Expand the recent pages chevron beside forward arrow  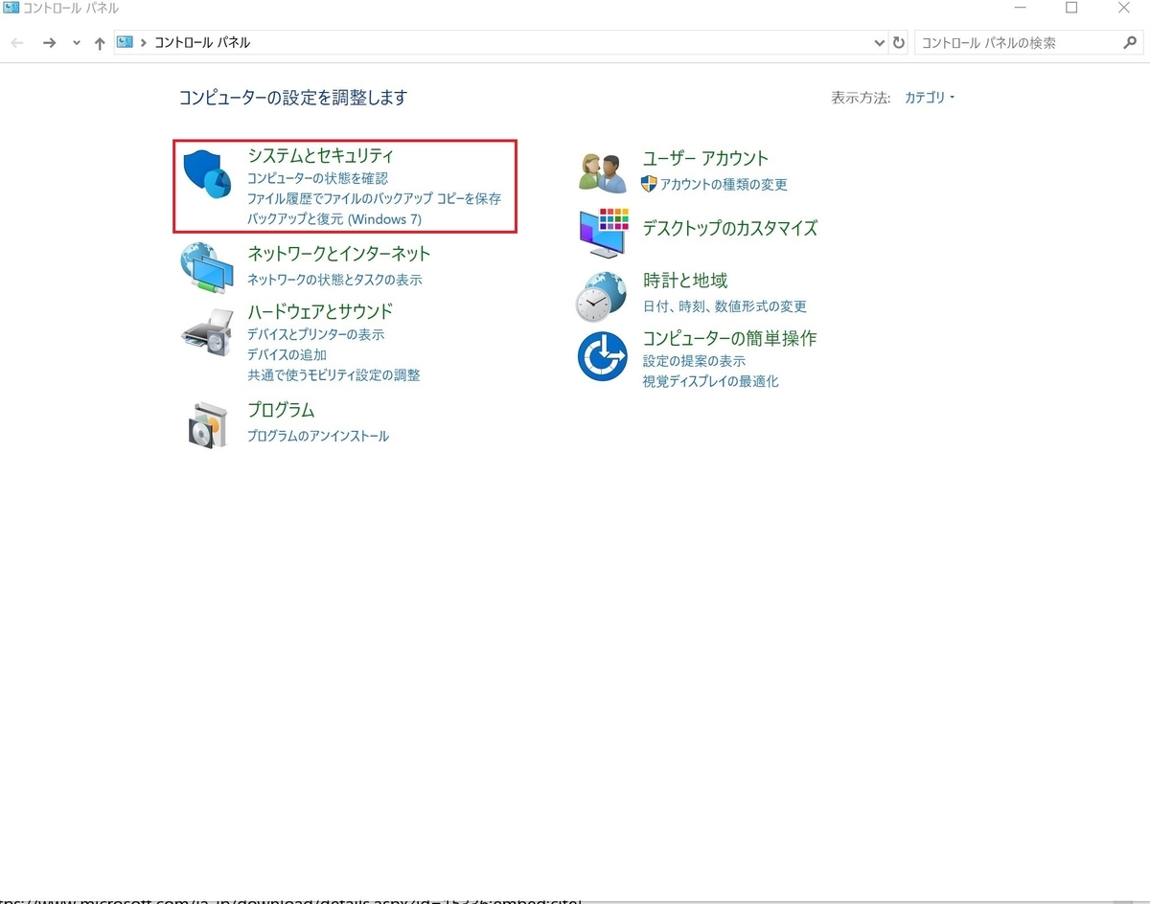76,42
